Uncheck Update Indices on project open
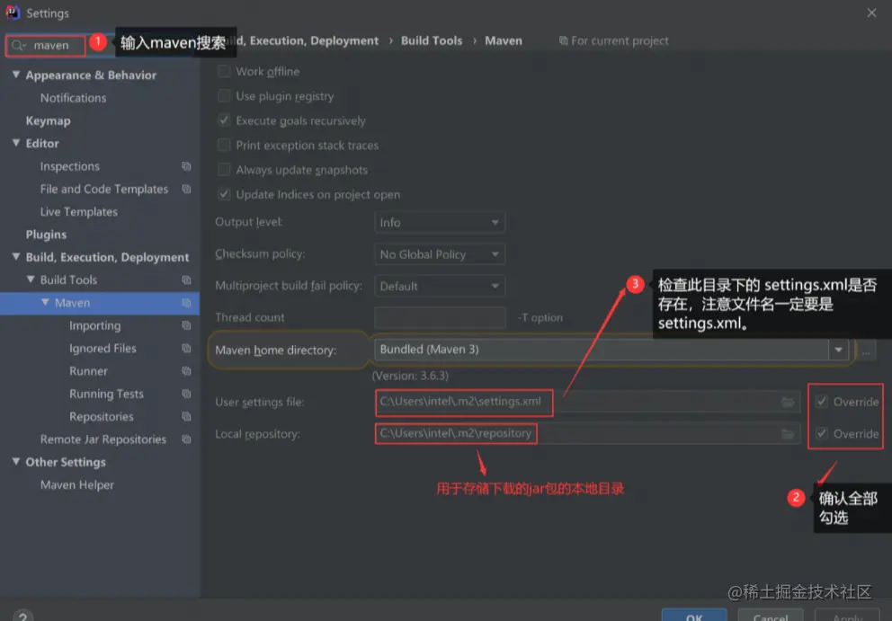892x621 pixels. (224, 194)
